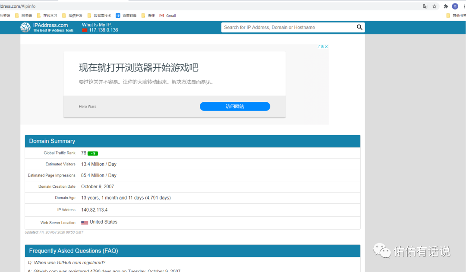This screenshot has height=272, width=466.
Task: Open the 授课 bookmark folder
Action: pos(148,16)
